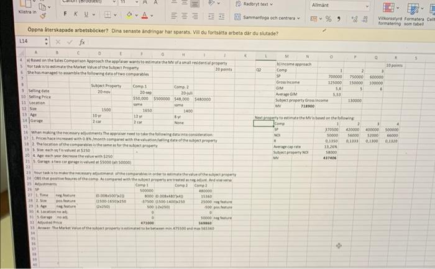The width and height of the screenshot is (435, 269).
Task: Open the borders dropdown arrow
Action: point(115,15)
